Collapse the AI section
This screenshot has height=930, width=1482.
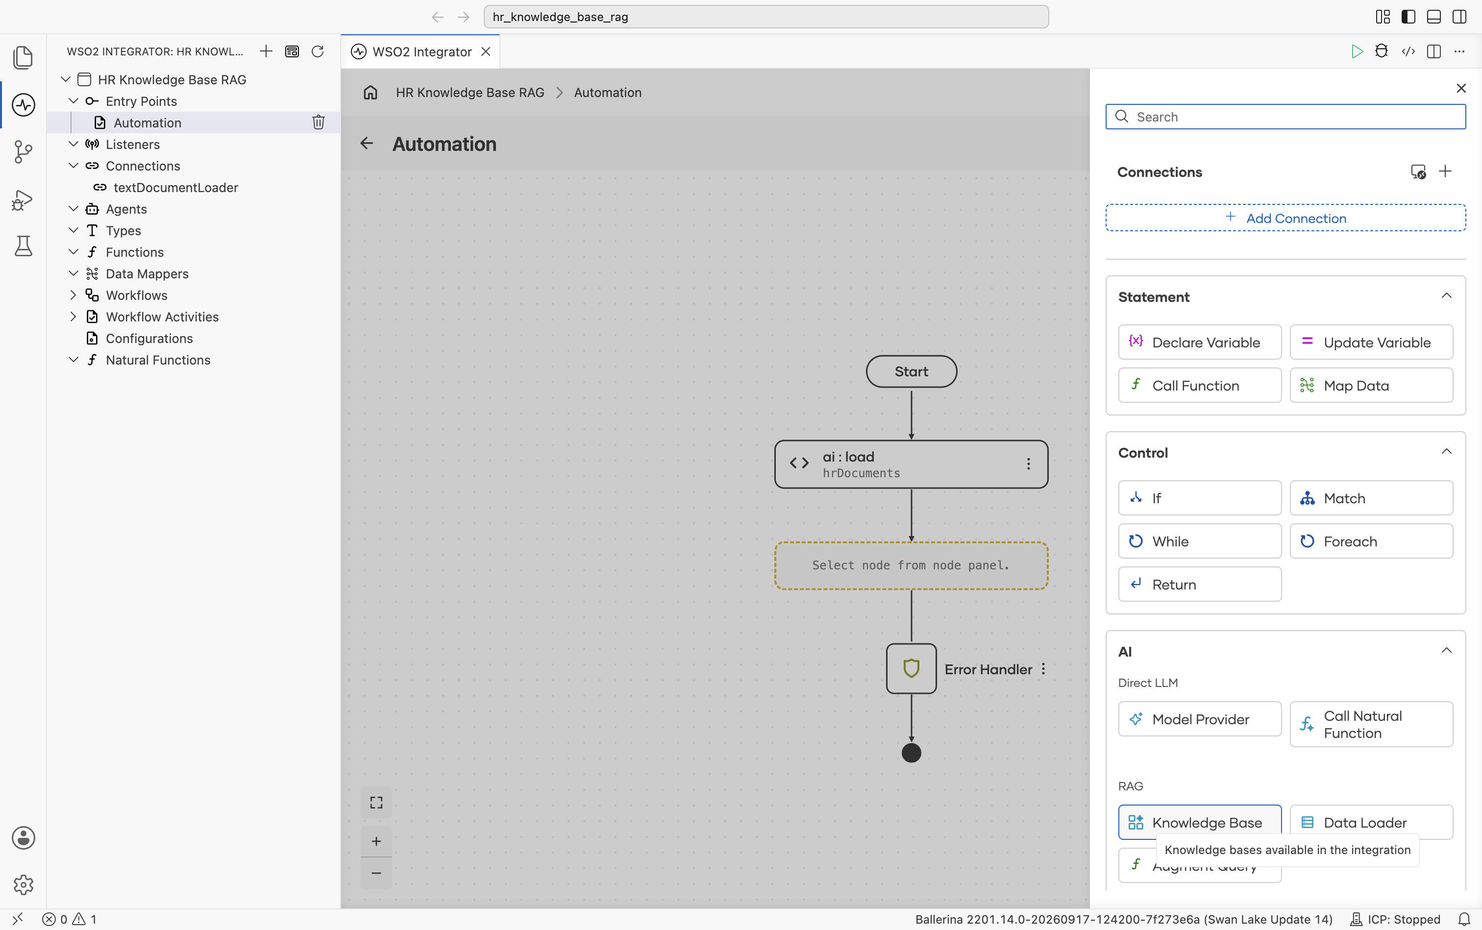[1446, 650]
